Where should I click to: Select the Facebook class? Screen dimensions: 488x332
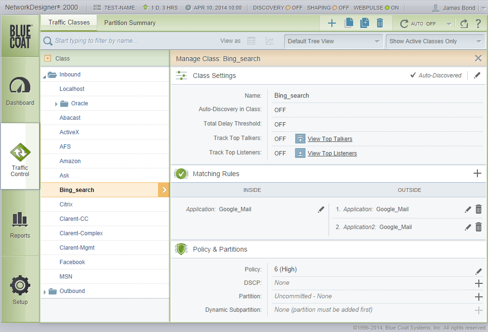coord(72,262)
